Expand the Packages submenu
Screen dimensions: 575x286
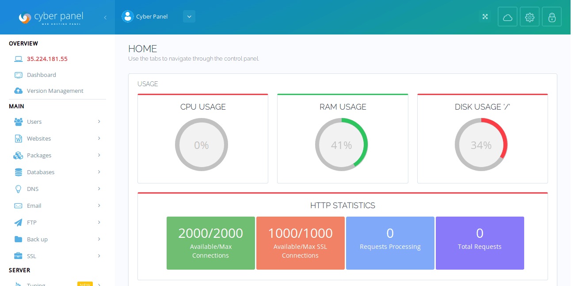click(x=99, y=155)
